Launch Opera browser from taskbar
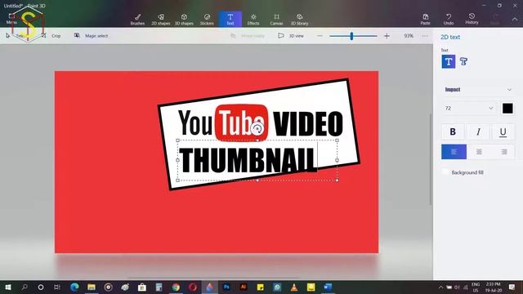 (193, 287)
